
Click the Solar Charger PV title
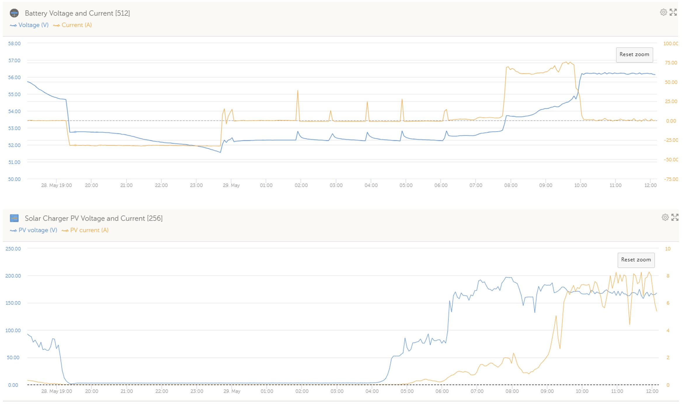(93, 218)
